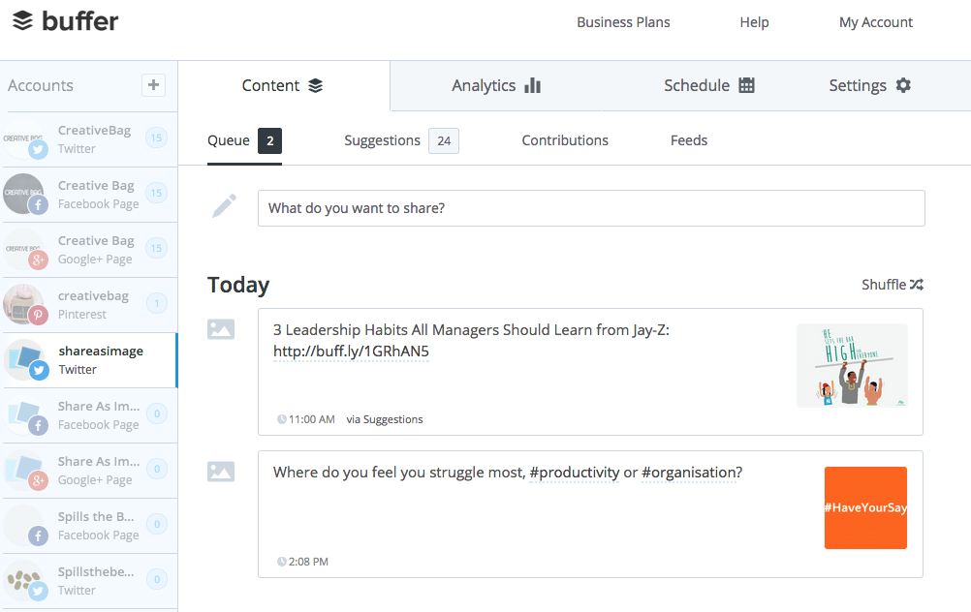Viewport: 971px width, 612px height.
Task: Click clock icon next to 2:08 PM
Action: pos(282,562)
